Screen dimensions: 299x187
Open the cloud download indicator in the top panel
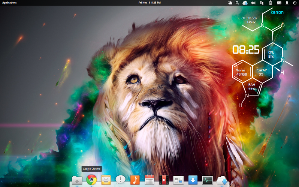coord(245,3)
